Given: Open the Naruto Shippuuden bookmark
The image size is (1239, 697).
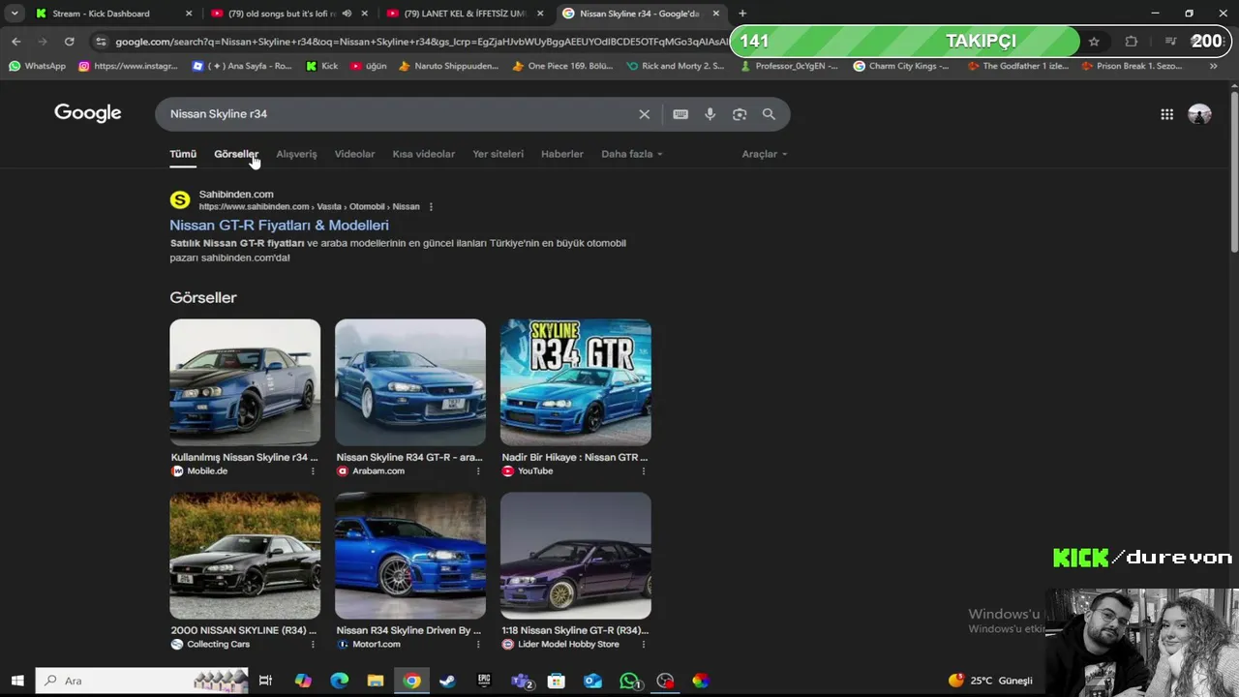Looking at the screenshot, I should [x=448, y=66].
